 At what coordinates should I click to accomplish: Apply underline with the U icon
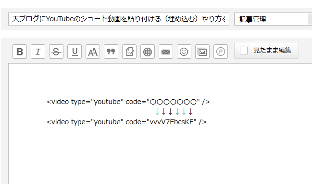point(75,52)
